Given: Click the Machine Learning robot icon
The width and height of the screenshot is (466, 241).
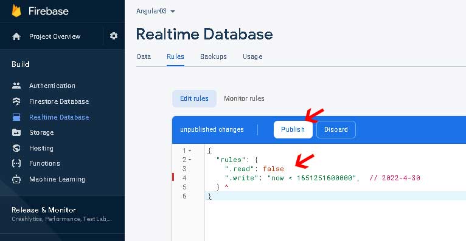Looking at the screenshot, I should tap(16, 179).
